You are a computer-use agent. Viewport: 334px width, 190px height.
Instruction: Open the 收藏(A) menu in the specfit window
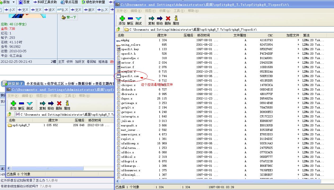(x=165, y=11)
